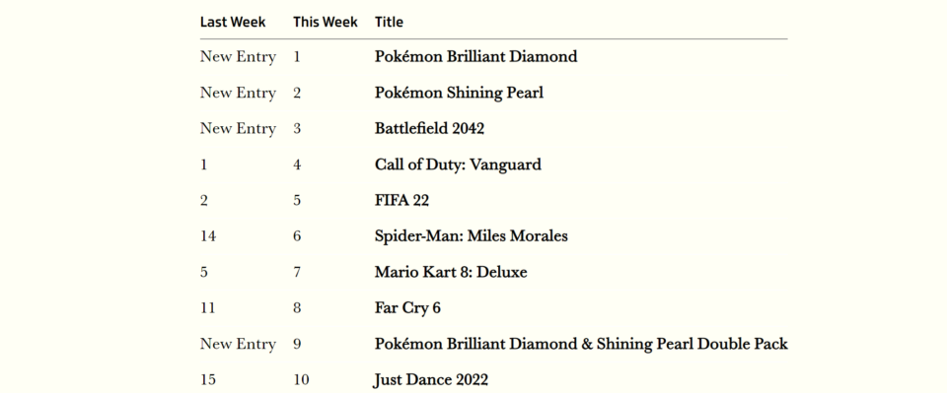Click the Double Pack title entry
The width and height of the screenshot is (947, 393).
(x=581, y=344)
